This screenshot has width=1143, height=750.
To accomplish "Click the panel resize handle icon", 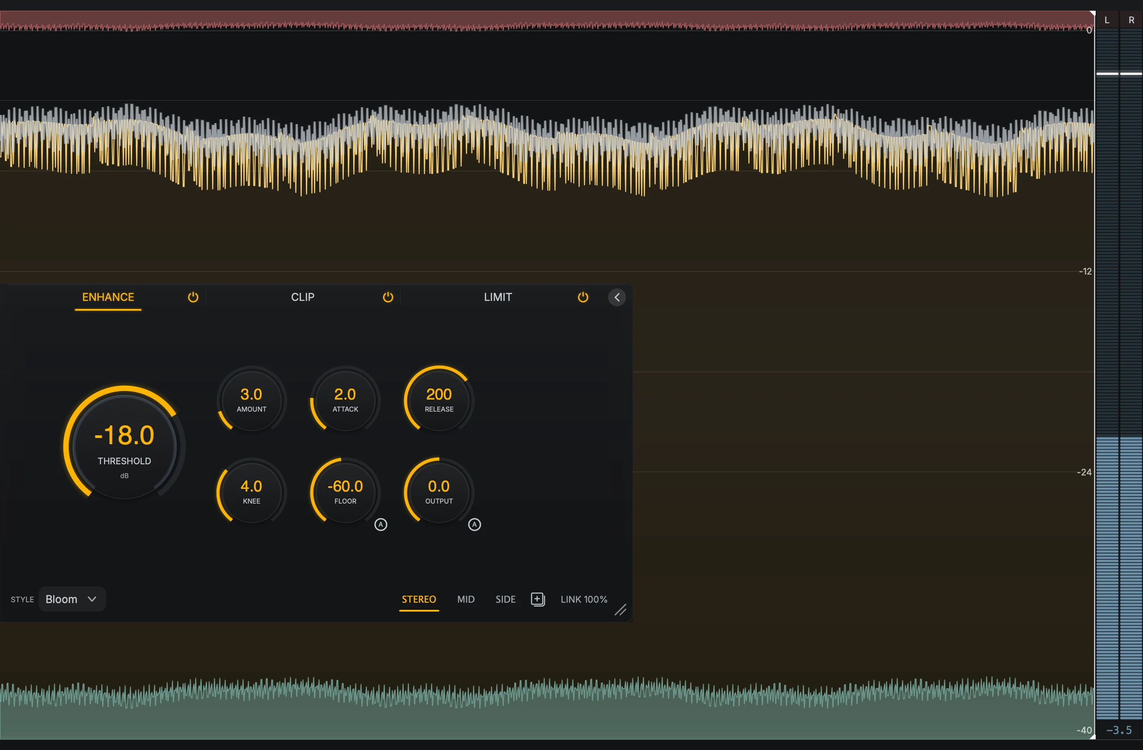I will (x=621, y=610).
